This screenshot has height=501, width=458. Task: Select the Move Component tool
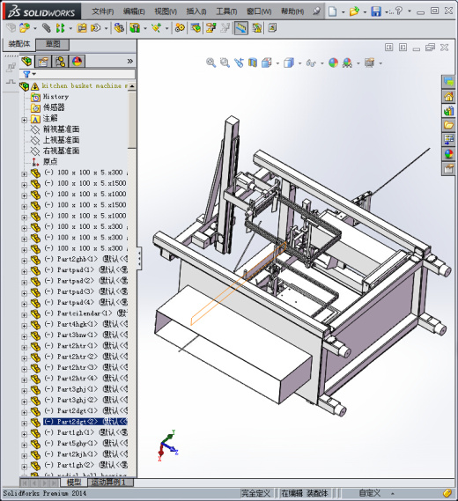tap(95, 28)
